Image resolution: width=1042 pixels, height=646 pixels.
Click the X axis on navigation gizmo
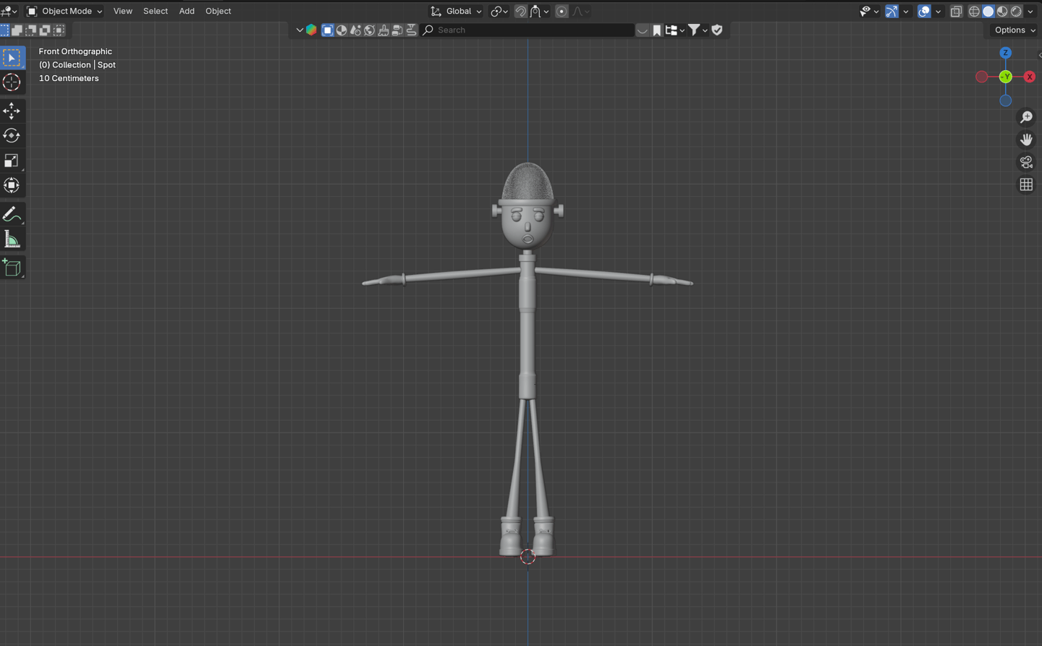click(1030, 77)
